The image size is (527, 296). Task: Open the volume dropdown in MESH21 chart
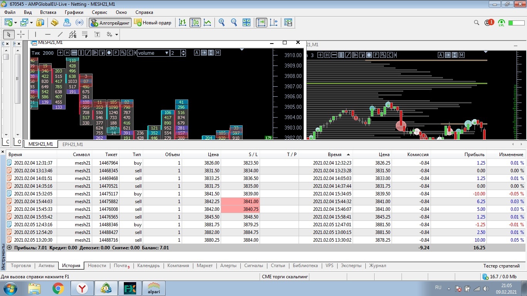coord(167,53)
